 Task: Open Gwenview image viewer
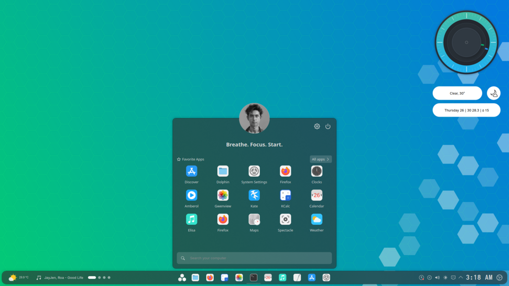223,198
